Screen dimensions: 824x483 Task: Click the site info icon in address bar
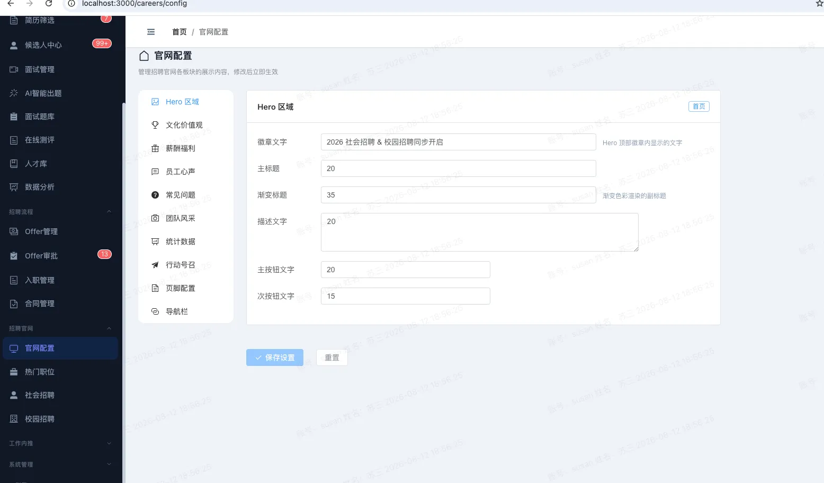point(71,4)
